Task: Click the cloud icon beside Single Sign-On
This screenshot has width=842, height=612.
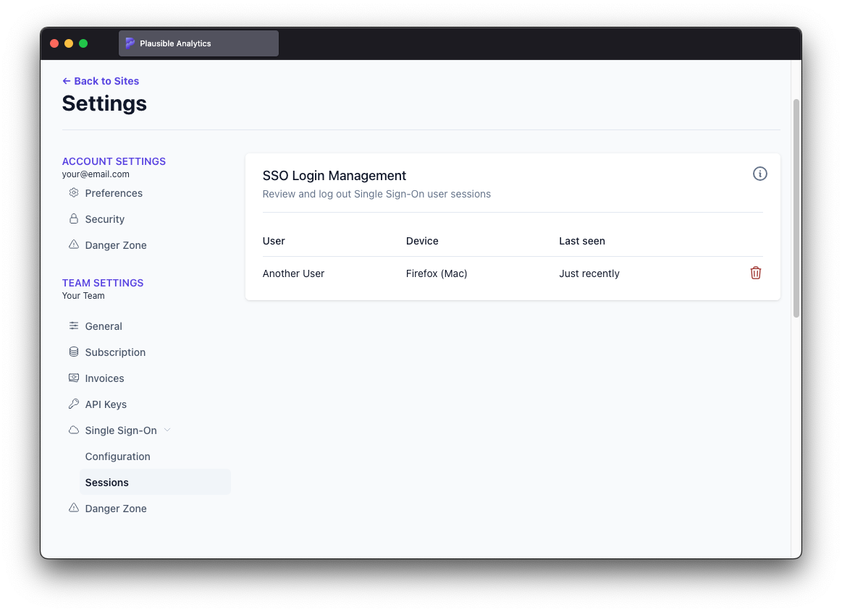Action: (x=74, y=430)
